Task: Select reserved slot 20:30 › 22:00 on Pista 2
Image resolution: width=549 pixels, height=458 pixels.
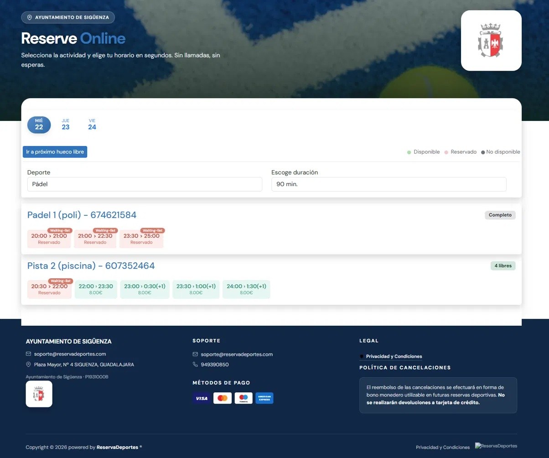Action: [49, 290]
